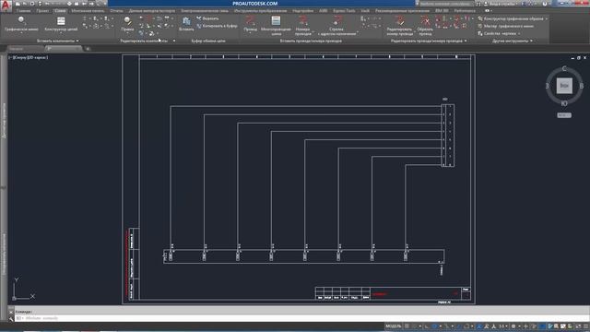Open Конструктор графических образов dropdown arrow

tap(547, 18)
